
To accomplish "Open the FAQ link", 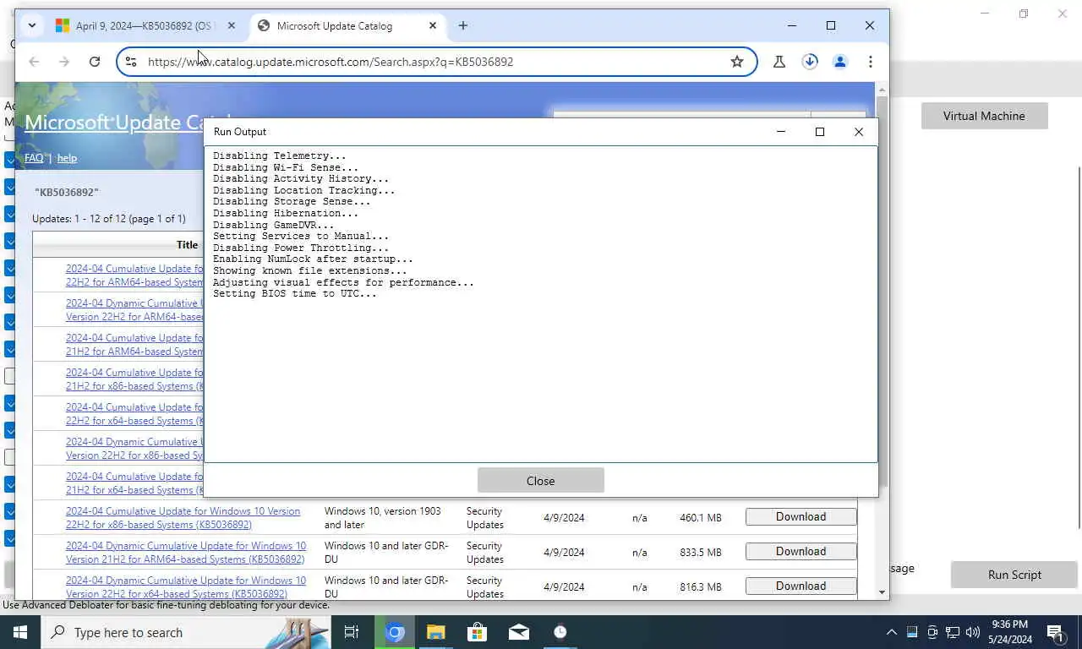I will pos(34,158).
